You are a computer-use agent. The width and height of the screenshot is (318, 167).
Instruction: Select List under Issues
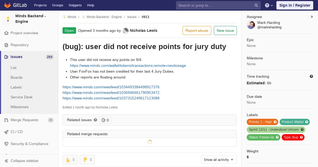coord(14,68)
